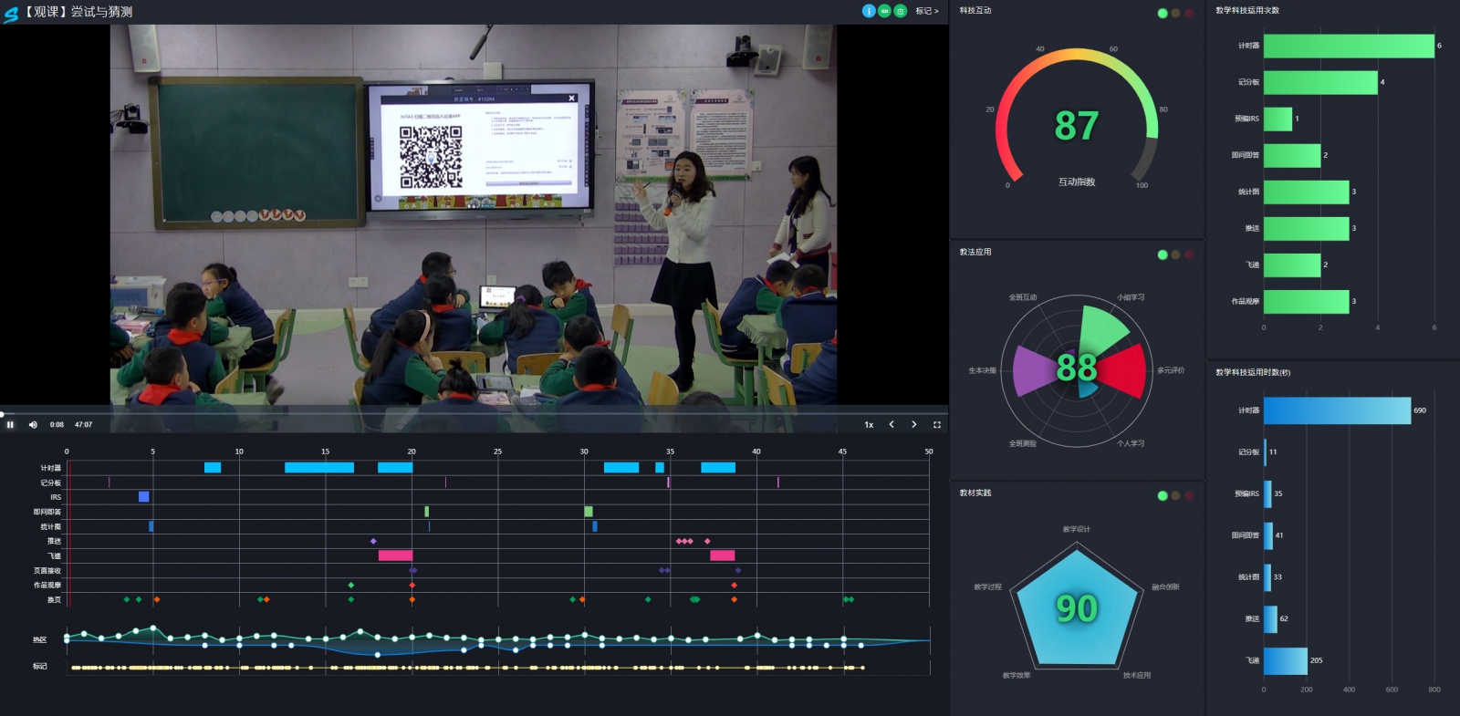Toggle the green status dot in 教材实践 panel
The width and height of the screenshot is (1460, 716).
(x=1163, y=495)
